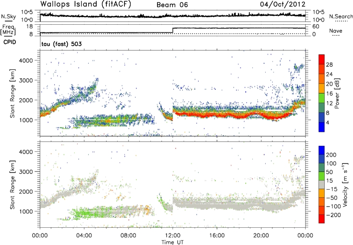Image resolution: width=353 pixels, height=245 pixels.
Task: Click the date '04/Oct/2012'
Action: (x=283, y=4)
